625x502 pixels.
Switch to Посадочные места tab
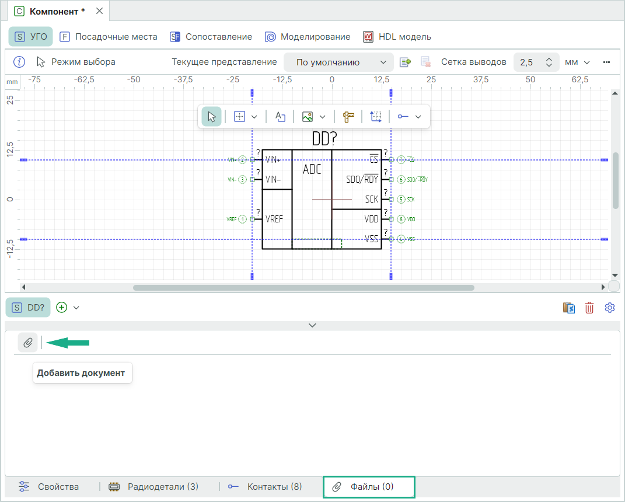tap(109, 37)
